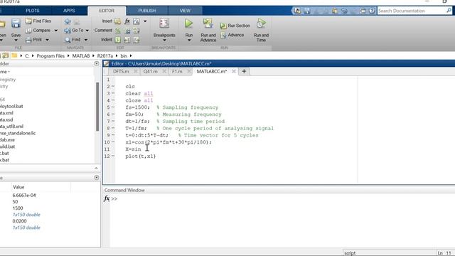The height and width of the screenshot is (256, 455).
Task: Open the DFTS.m editor tab
Action: coord(121,71)
